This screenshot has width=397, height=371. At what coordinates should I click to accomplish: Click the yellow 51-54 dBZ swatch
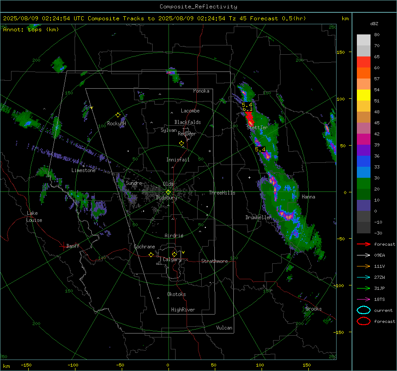coord(363,95)
